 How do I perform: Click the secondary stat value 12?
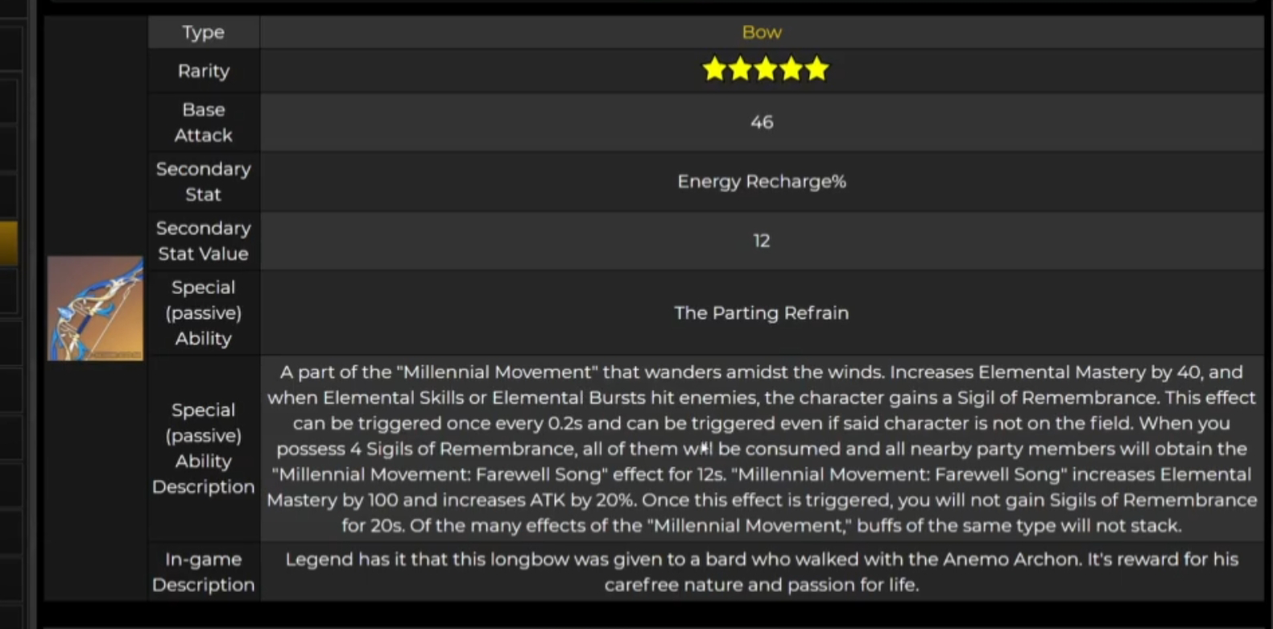click(761, 241)
